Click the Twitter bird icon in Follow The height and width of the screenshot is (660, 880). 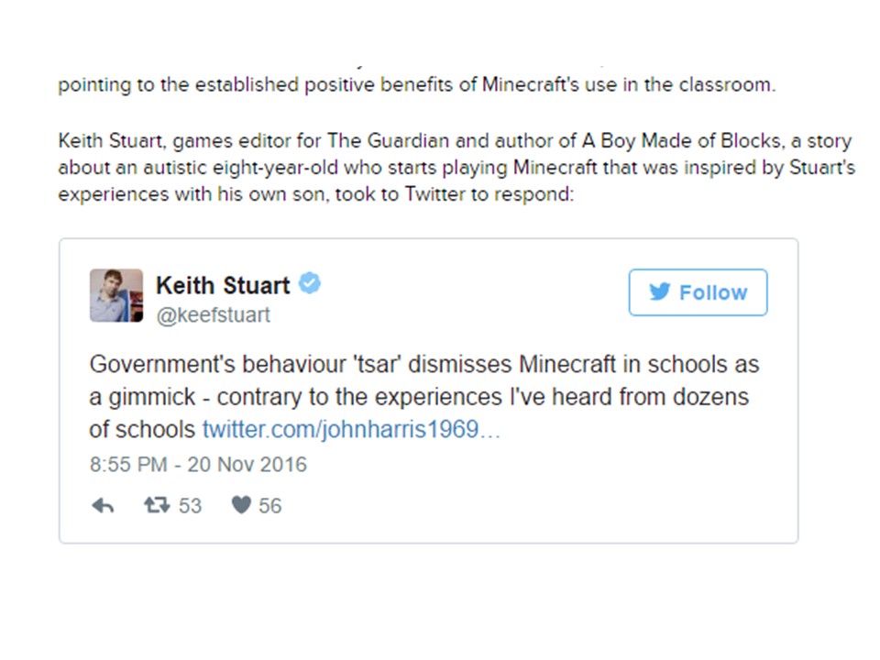tap(659, 291)
